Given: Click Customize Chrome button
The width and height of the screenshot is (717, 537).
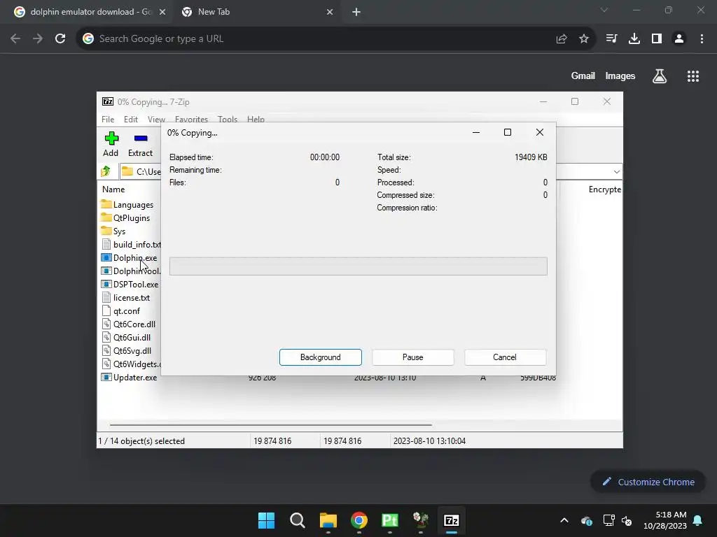Looking at the screenshot, I should click(648, 482).
